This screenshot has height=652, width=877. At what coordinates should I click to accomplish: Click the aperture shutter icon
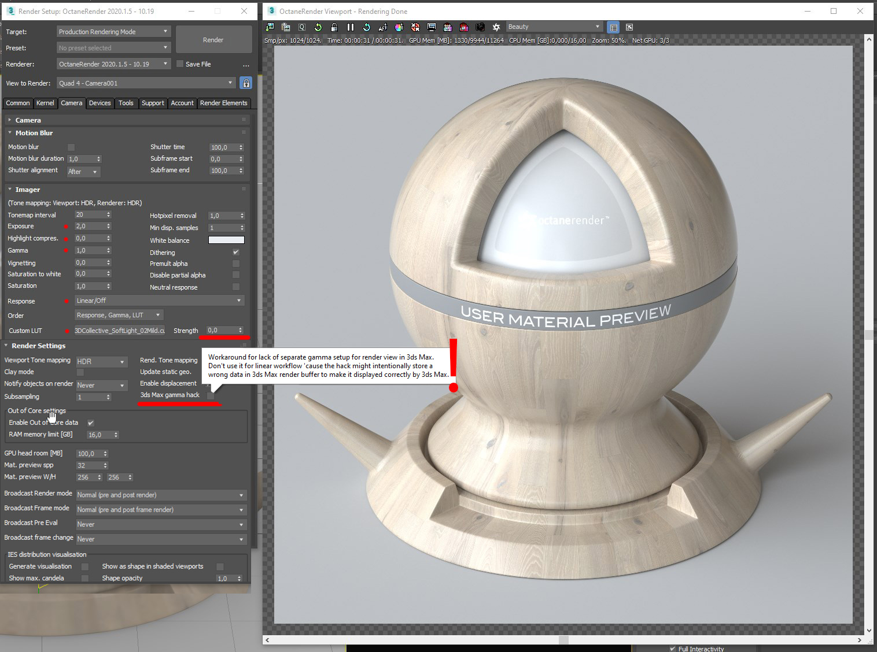click(496, 27)
